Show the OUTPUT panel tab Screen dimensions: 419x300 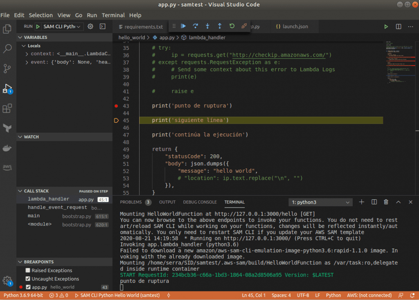tap(167, 202)
